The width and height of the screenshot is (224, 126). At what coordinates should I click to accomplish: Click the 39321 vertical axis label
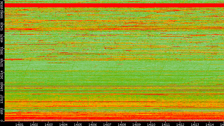click(x=2, y=50)
